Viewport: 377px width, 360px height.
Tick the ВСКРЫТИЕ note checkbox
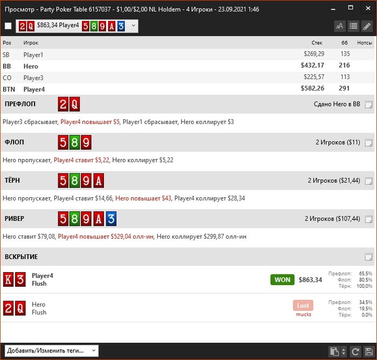pos(368,257)
